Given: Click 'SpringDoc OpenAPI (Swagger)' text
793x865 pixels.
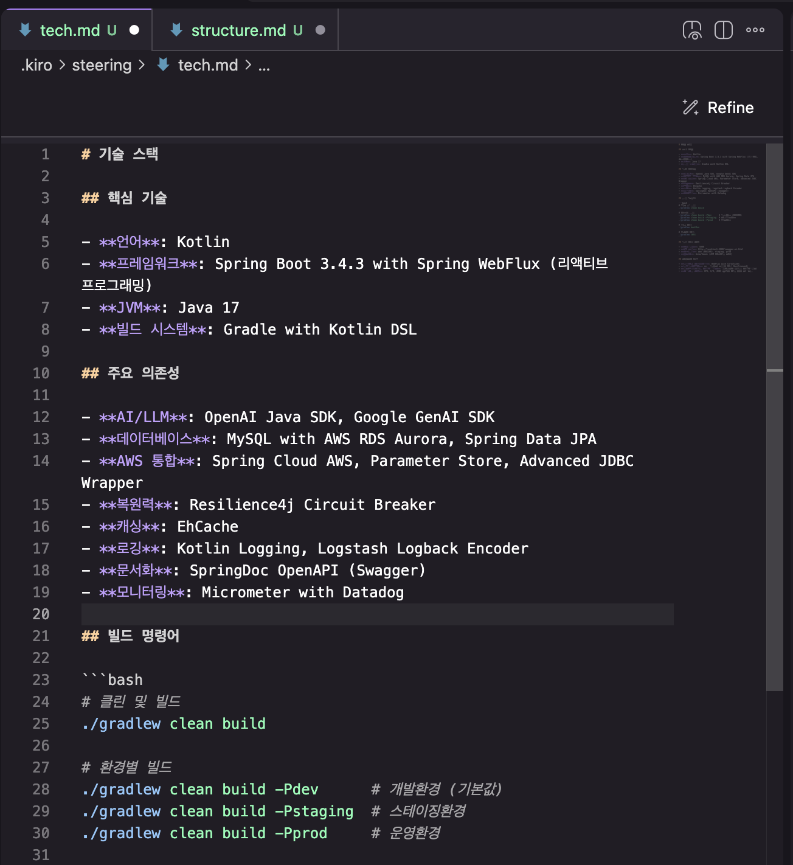Looking at the screenshot, I should (x=308, y=570).
